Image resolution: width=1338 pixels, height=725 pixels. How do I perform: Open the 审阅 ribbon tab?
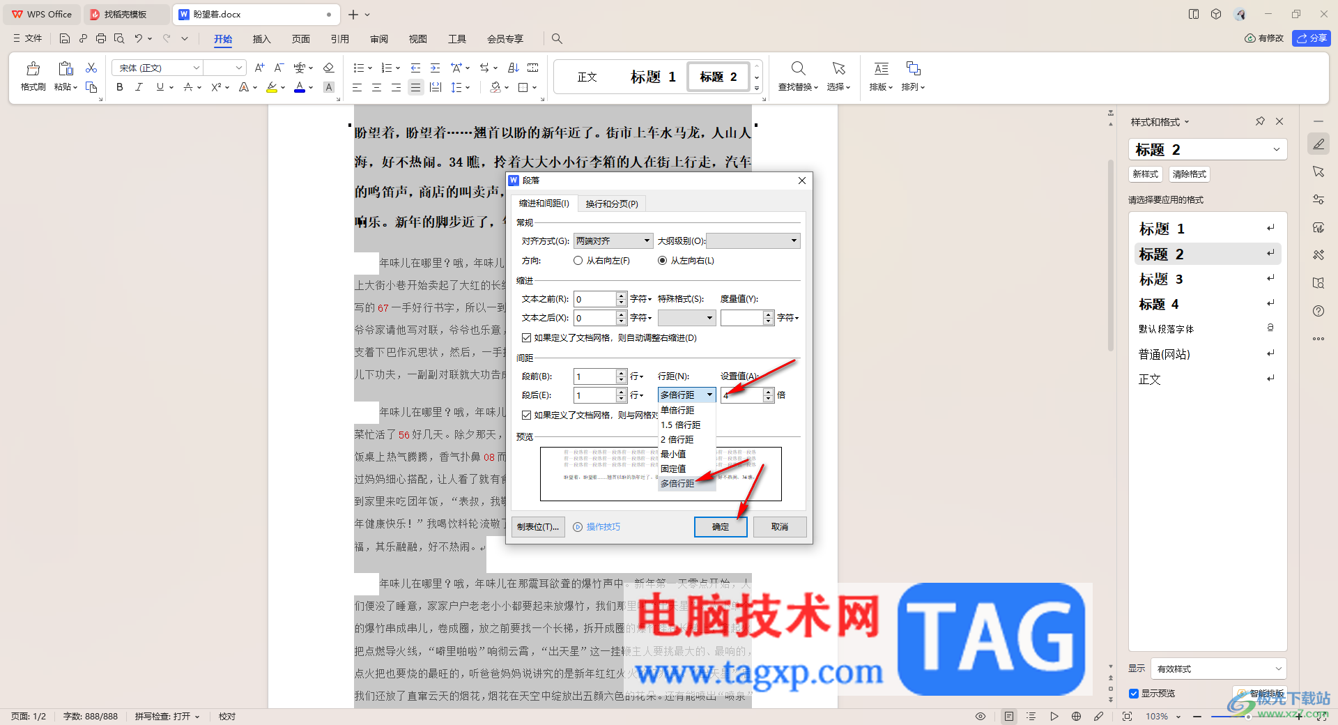(x=379, y=39)
